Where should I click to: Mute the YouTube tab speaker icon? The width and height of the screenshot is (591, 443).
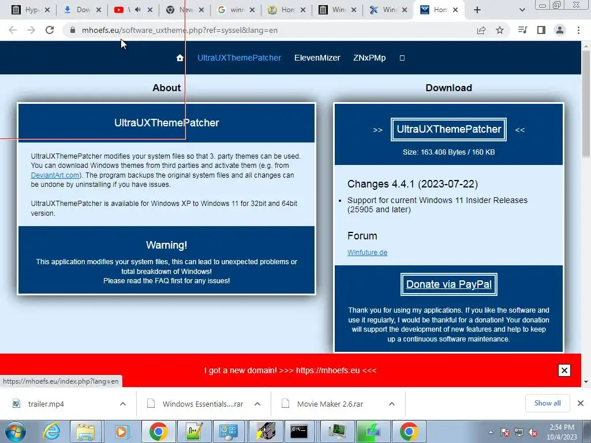click(137, 10)
